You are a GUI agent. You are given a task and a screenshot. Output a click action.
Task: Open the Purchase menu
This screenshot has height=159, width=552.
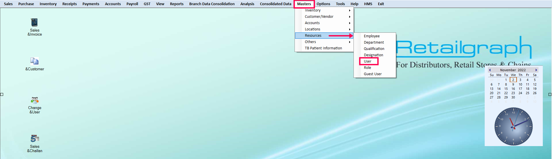coord(26,4)
